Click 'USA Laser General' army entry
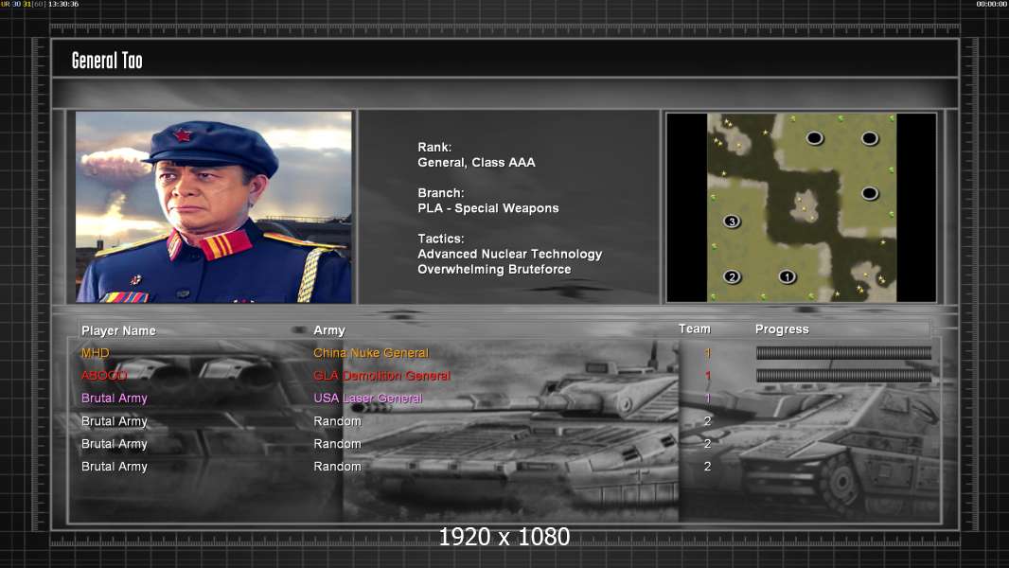The image size is (1009, 568). [x=367, y=399]
